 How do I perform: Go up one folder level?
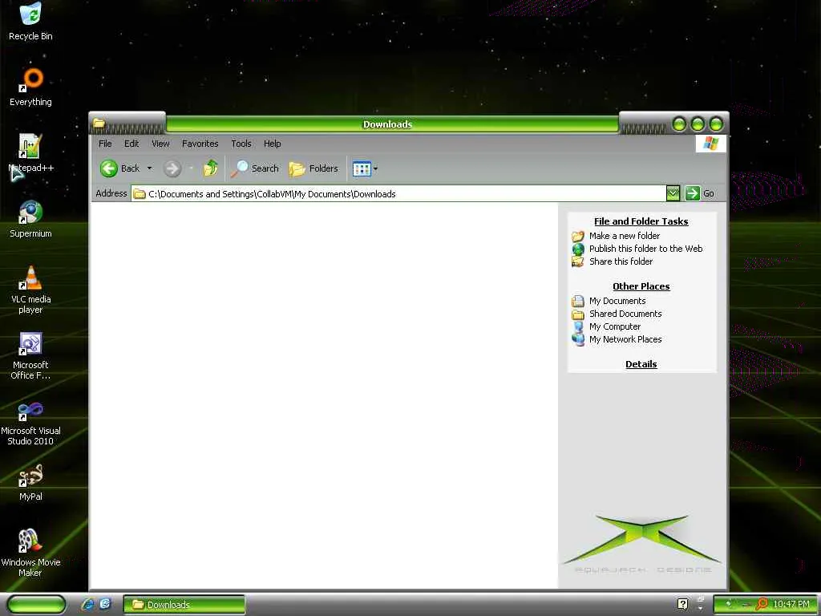tap(211, 168)
